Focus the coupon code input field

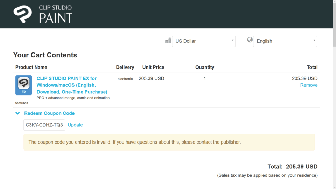[44, 125]
